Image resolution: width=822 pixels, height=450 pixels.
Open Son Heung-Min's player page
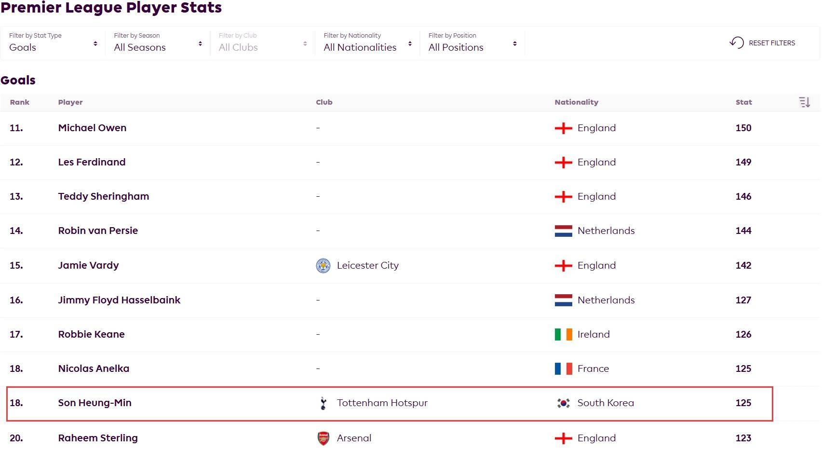point(95,403)
